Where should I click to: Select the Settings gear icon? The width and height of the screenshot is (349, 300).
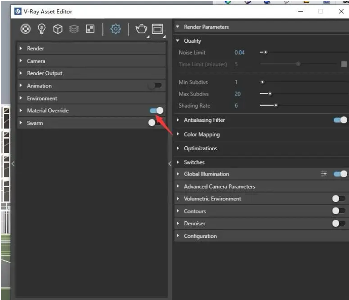115,29
